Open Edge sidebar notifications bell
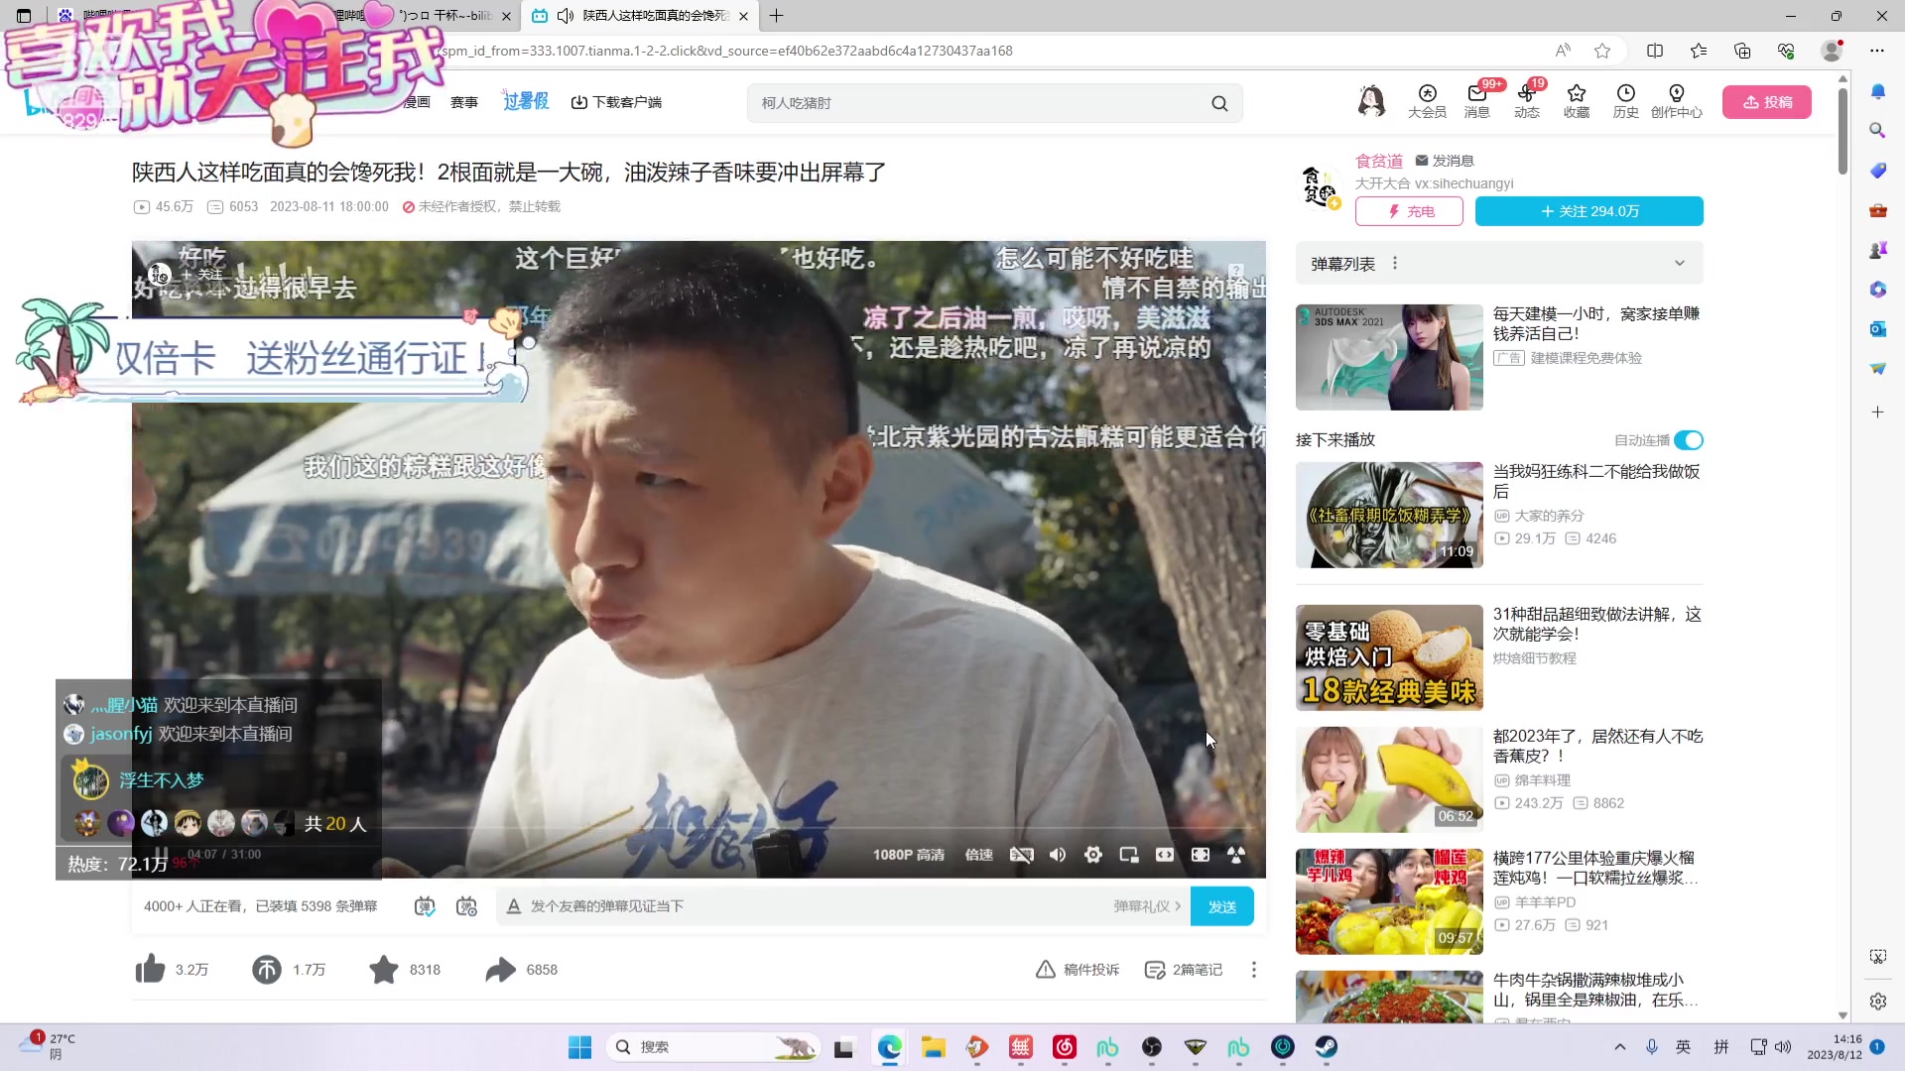 coord(1878,91)
